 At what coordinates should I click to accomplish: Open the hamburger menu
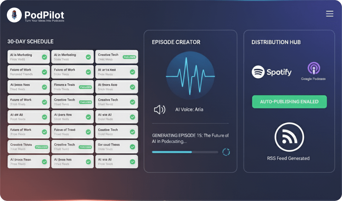click(329, 14)
